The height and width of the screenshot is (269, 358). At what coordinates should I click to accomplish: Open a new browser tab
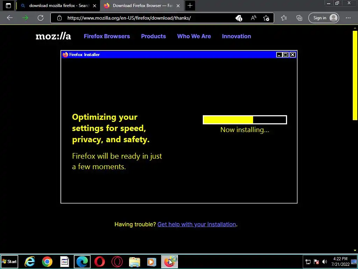pyautogui.click(x=190, y=6)
